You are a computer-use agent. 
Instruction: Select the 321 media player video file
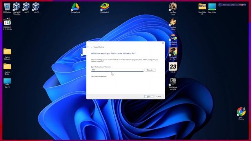7,24
